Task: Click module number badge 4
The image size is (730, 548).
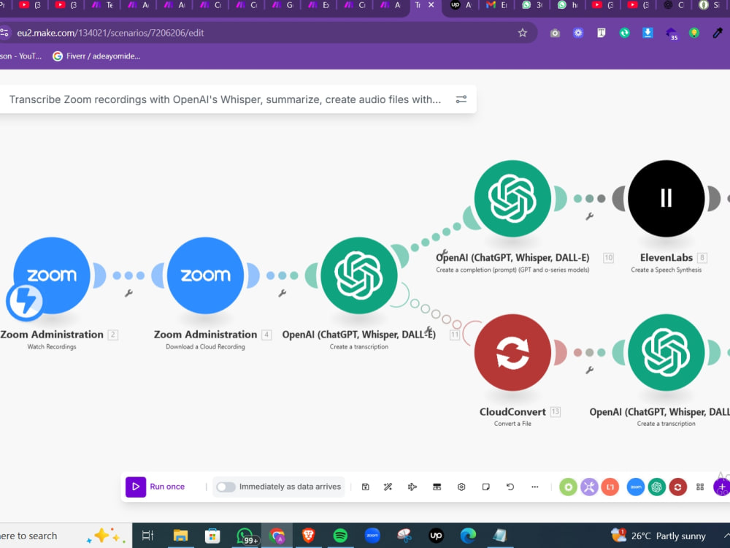Action: pyautogui.click(x=266, y=335)
